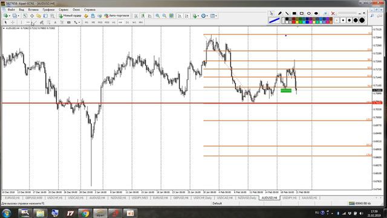Screen dimensions: 387x218
Task: Switch chart to bar chart type
Action: 136,16
